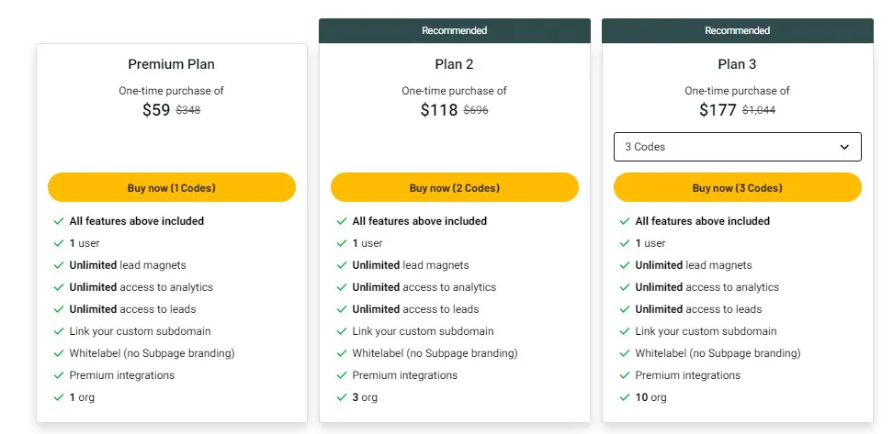The image size is (893, 434).
Task: Click checkmark by Plan 2 Unlimited lead magnets
Action: (342, 265)
